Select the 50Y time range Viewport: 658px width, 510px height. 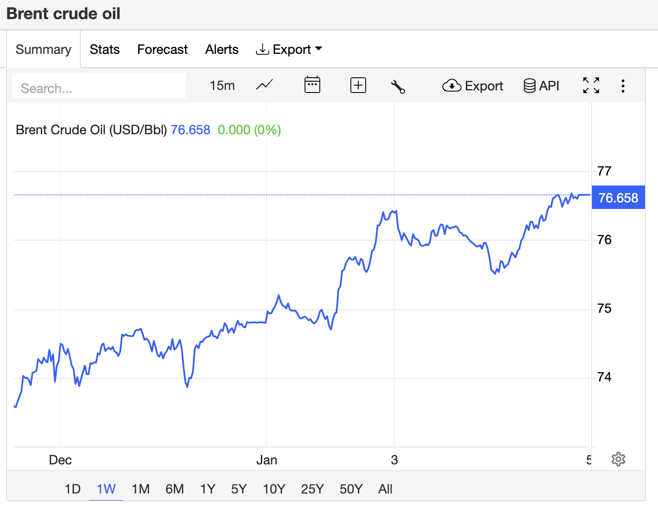pos(351,489)
